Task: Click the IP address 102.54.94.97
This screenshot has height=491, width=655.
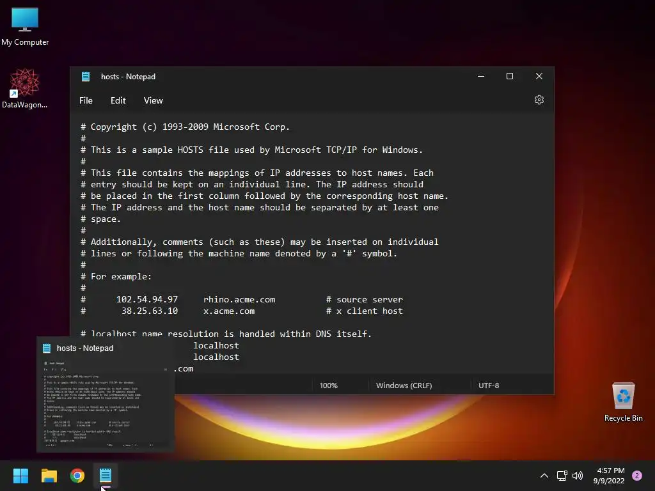Action: pyautogui.click(x=147, y=299)
